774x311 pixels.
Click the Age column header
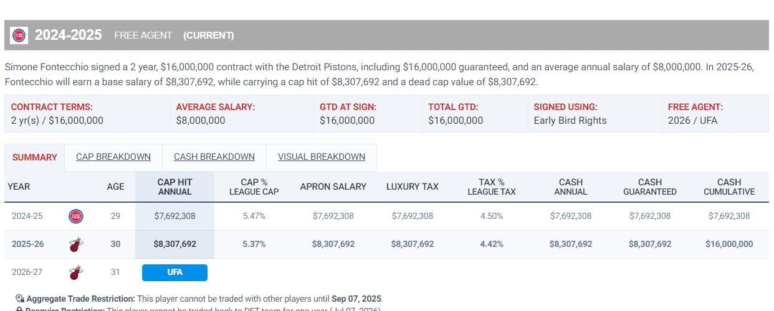(115, 187)
